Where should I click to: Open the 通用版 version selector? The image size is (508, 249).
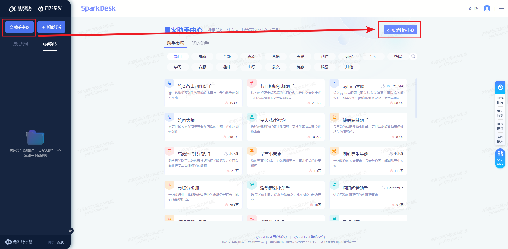point(473,8)
